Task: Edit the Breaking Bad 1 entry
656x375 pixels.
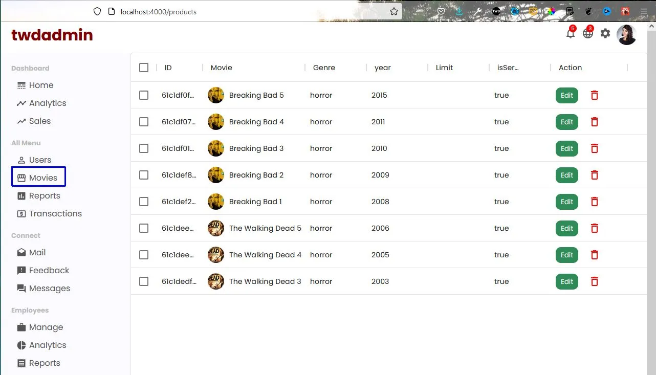Action: coord(567,202)
